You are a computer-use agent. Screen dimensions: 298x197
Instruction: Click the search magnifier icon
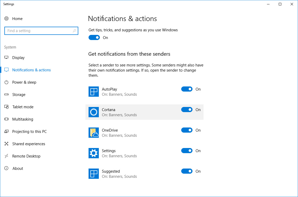pyautogui.click(x=74, y=31)
